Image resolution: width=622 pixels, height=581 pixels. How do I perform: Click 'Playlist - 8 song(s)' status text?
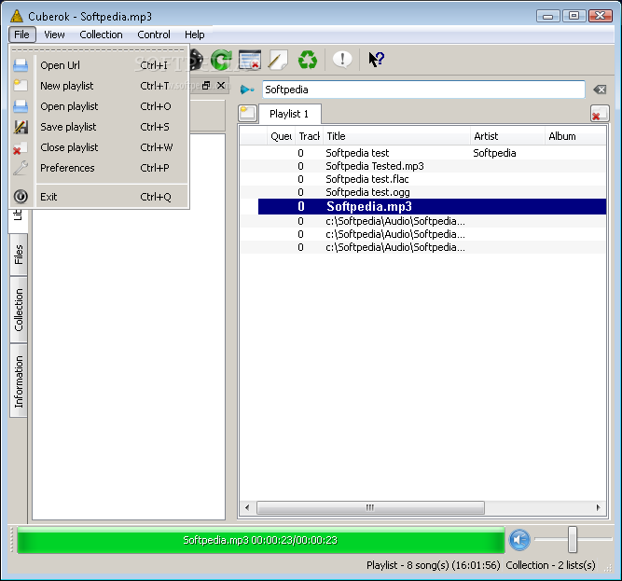coord(434,565)
